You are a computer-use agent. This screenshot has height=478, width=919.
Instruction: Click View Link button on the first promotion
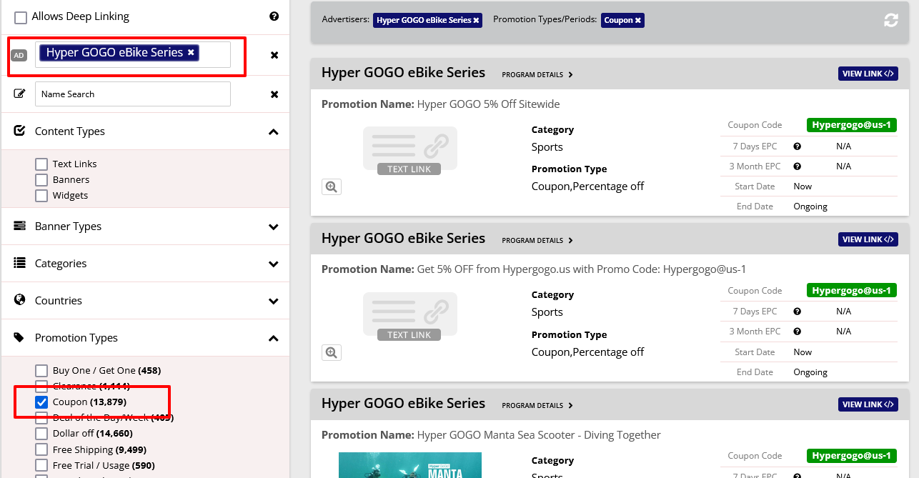[868, 74]
